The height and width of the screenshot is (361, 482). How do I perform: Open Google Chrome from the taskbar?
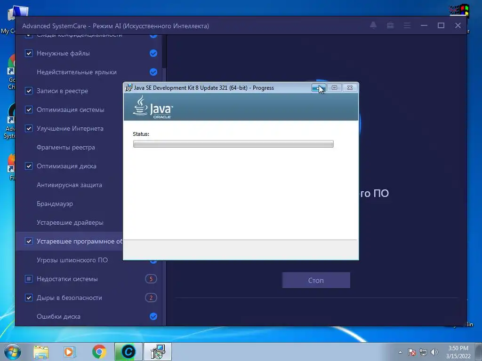click(x=99, y=352)
